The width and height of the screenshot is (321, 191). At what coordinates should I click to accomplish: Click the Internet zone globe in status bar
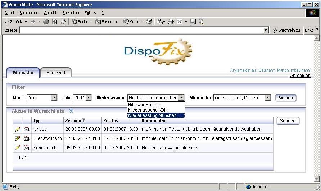point(249,187)
